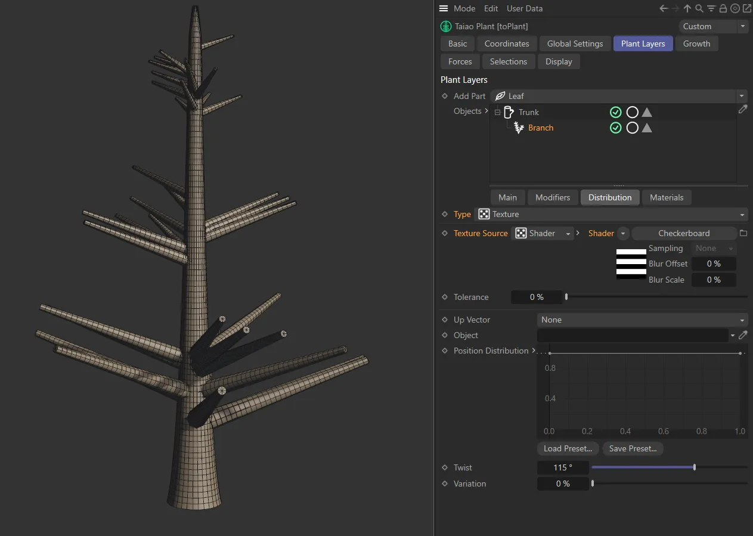Click the Trunk layer's cylinder icon

click(509, 112)
